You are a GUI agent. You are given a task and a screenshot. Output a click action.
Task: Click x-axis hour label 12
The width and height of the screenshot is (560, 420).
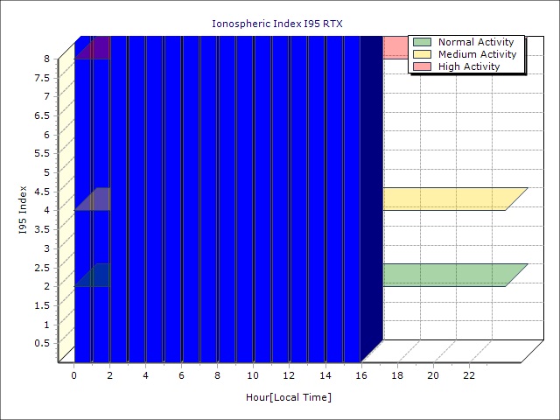(290, 375)
